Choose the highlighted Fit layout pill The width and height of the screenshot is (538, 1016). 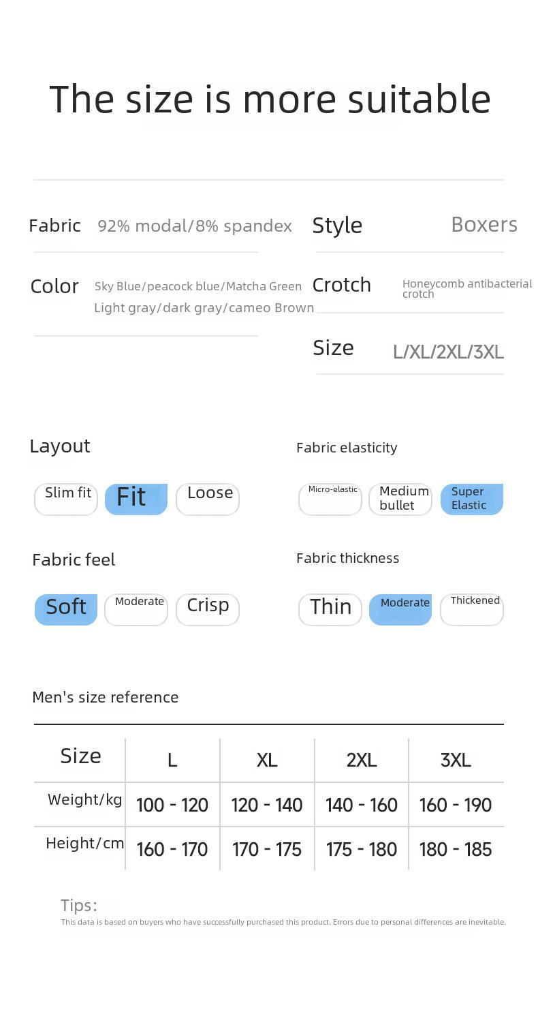click(x=136, y=499)
